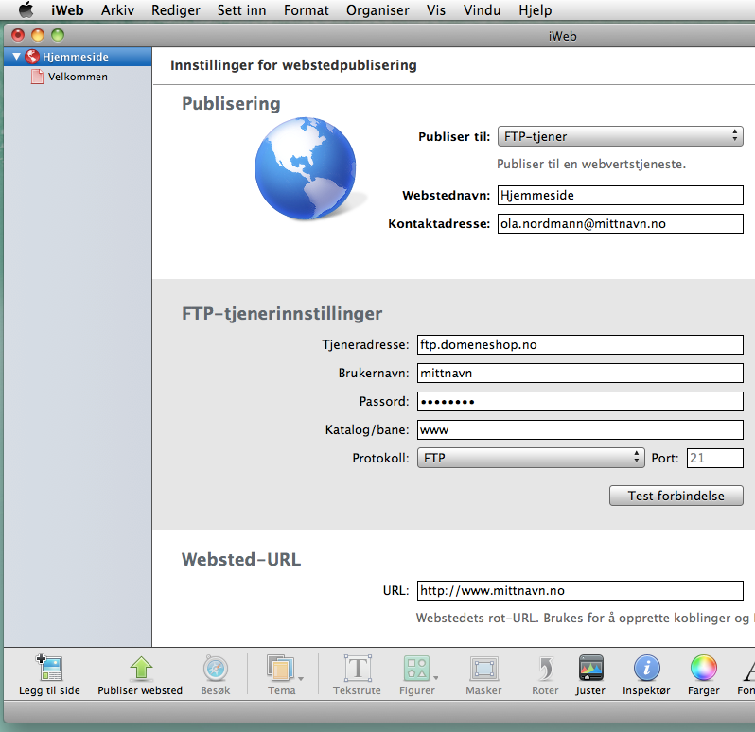Open the Publiser til FTP-tjener dropdown
Screen dimensions: 755x732
(621, 136)
